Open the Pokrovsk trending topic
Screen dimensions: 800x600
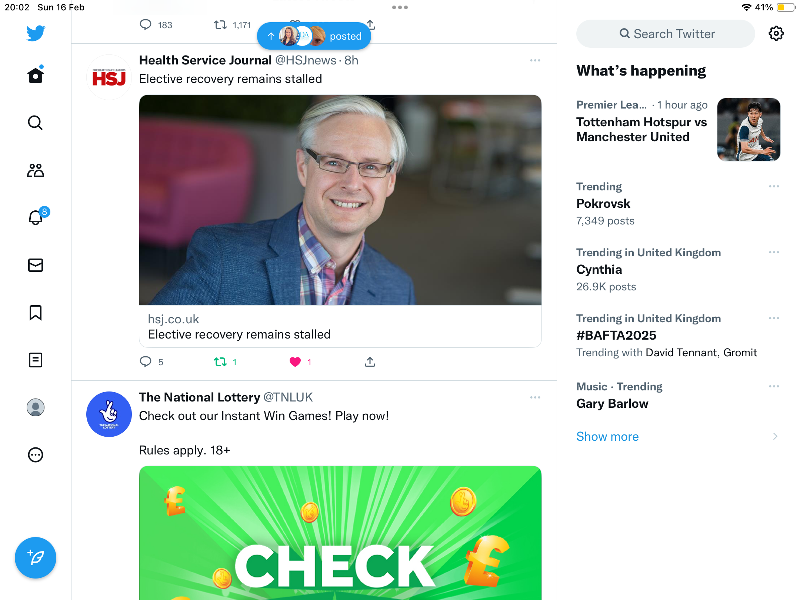603,203
